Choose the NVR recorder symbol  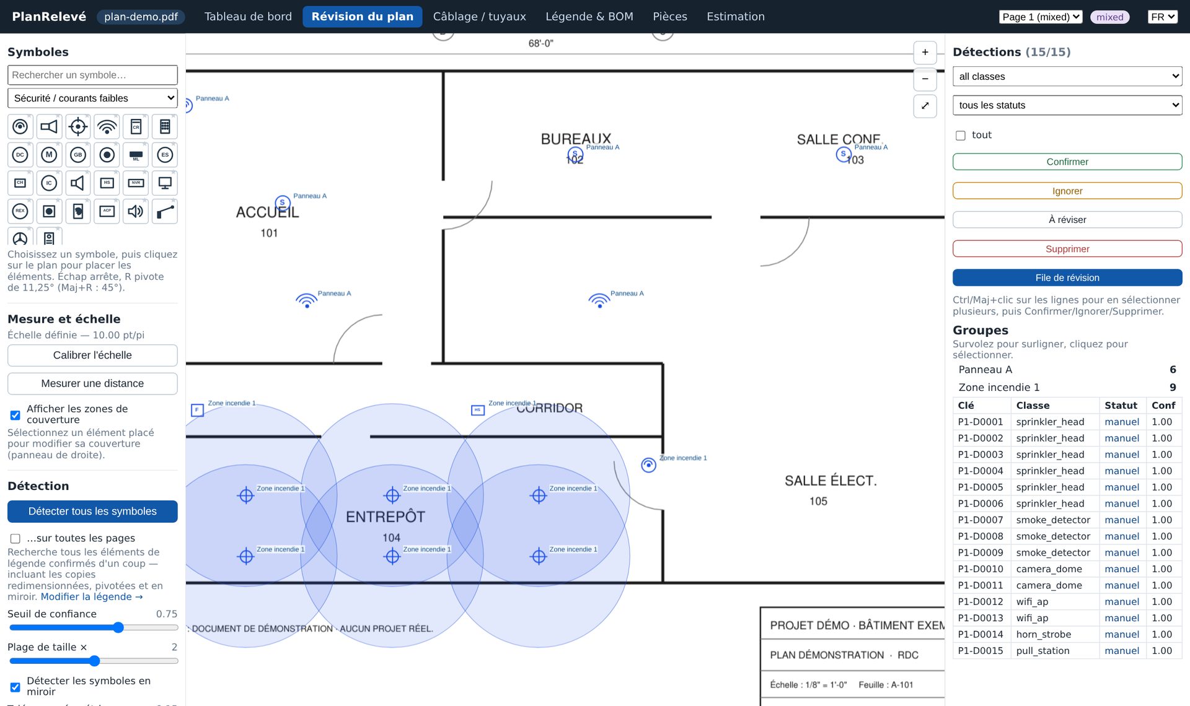click(x=136, y=183)
